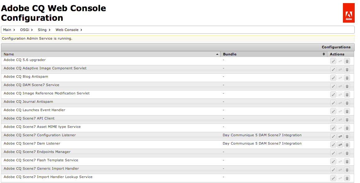
Task: Unbind Scene7 Configuration Listener from its bundle
Action: tap(340, 136)
